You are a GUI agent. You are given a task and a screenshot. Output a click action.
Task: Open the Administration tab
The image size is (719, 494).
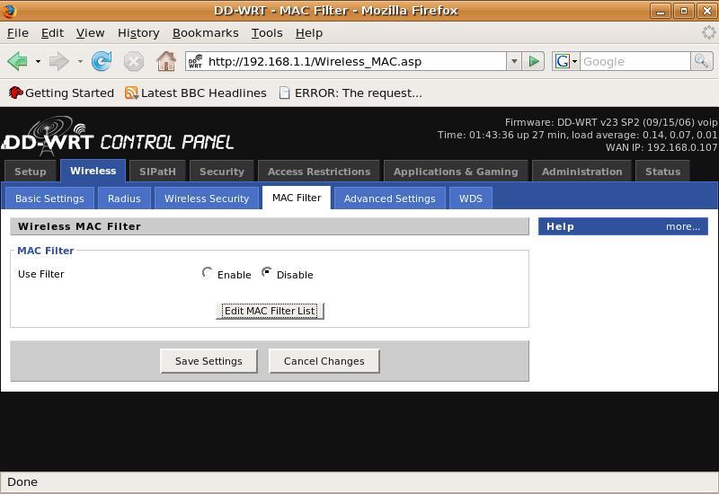[x=581, y=171]
